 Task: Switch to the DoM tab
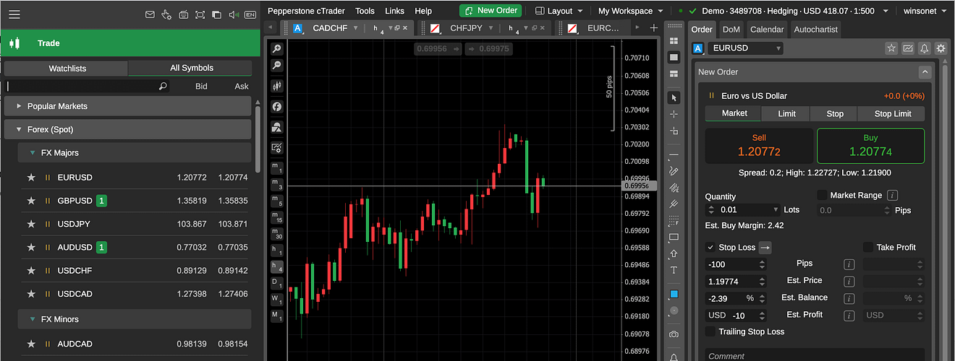[731, 30]
